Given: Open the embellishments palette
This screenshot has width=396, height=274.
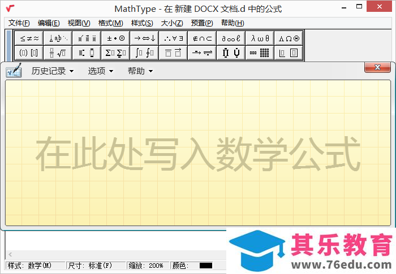Looking at the screenshot, I should point(87,38).
